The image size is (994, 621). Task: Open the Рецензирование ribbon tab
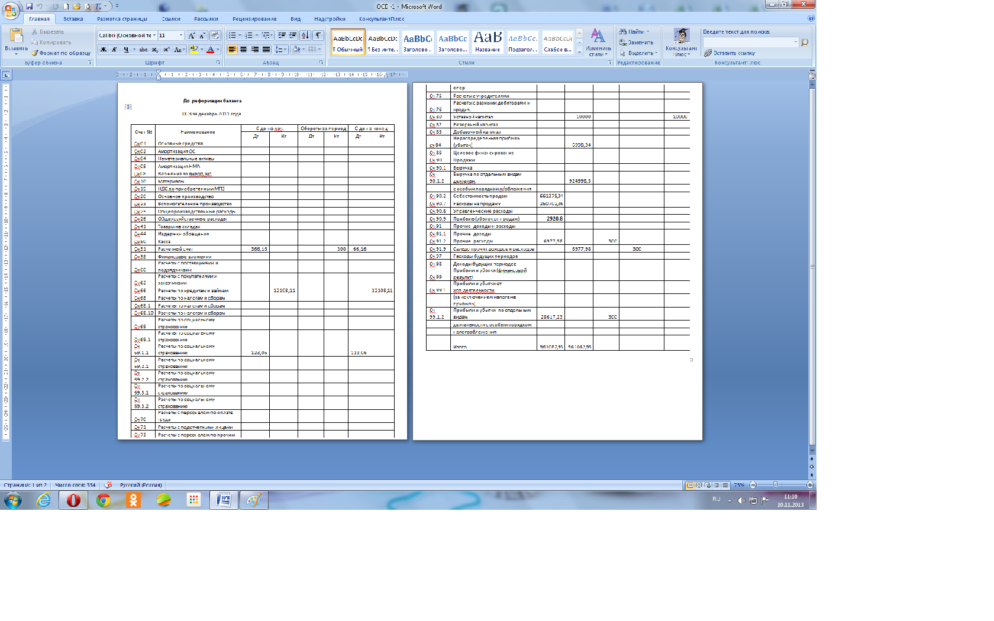[254, 19]
